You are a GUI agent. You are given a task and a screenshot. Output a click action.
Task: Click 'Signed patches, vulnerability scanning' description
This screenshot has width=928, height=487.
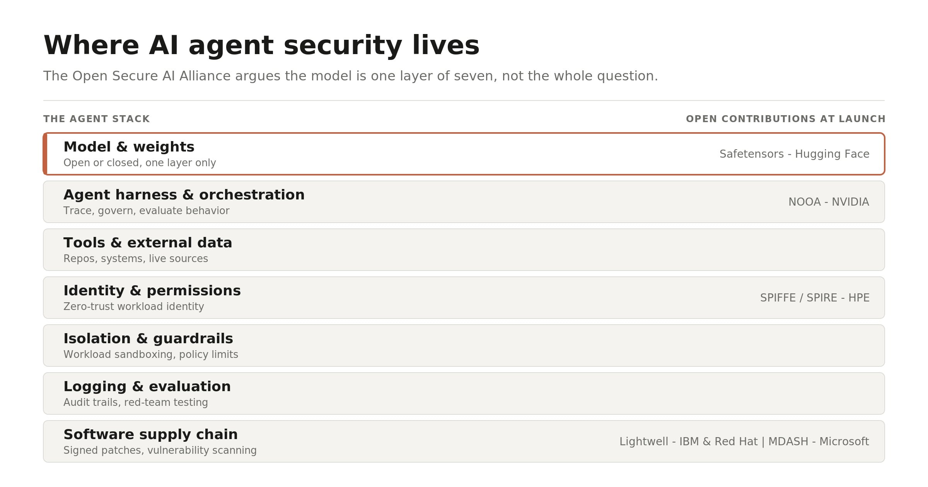point(160,450)
